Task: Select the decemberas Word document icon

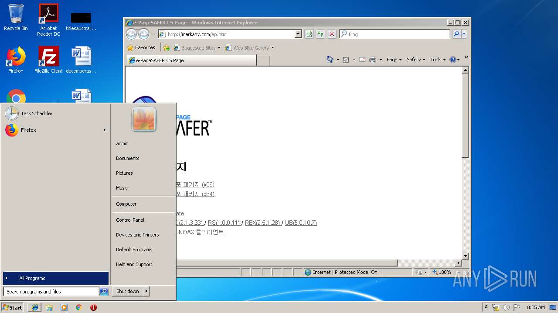Action: point(81,60)
